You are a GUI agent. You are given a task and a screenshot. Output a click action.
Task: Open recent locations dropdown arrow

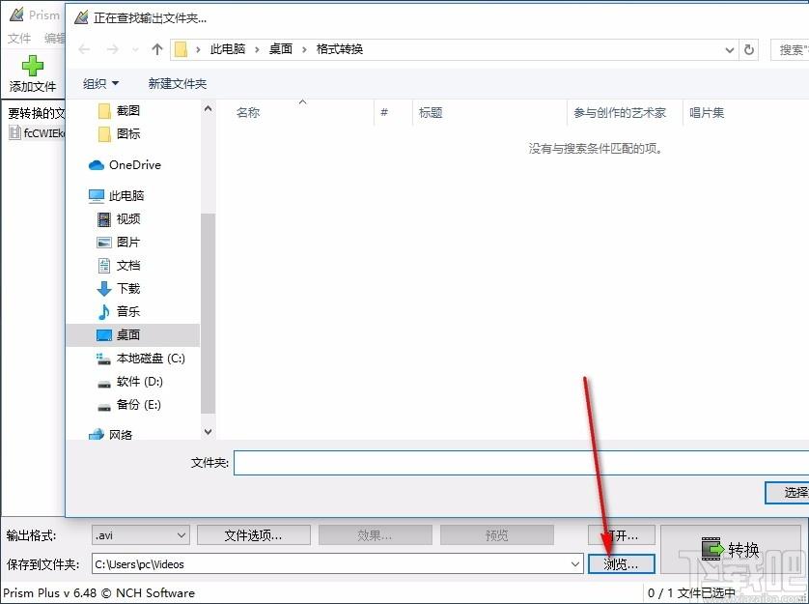click(x=135, y=50)
